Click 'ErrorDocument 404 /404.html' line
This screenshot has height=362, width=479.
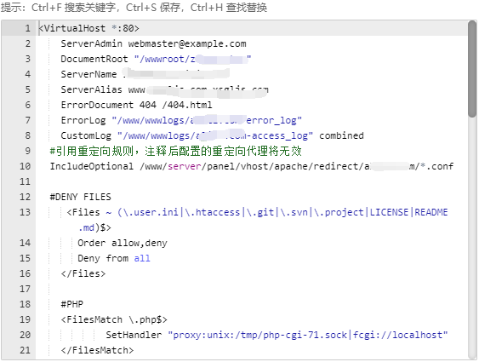click(x=136, y=105)
